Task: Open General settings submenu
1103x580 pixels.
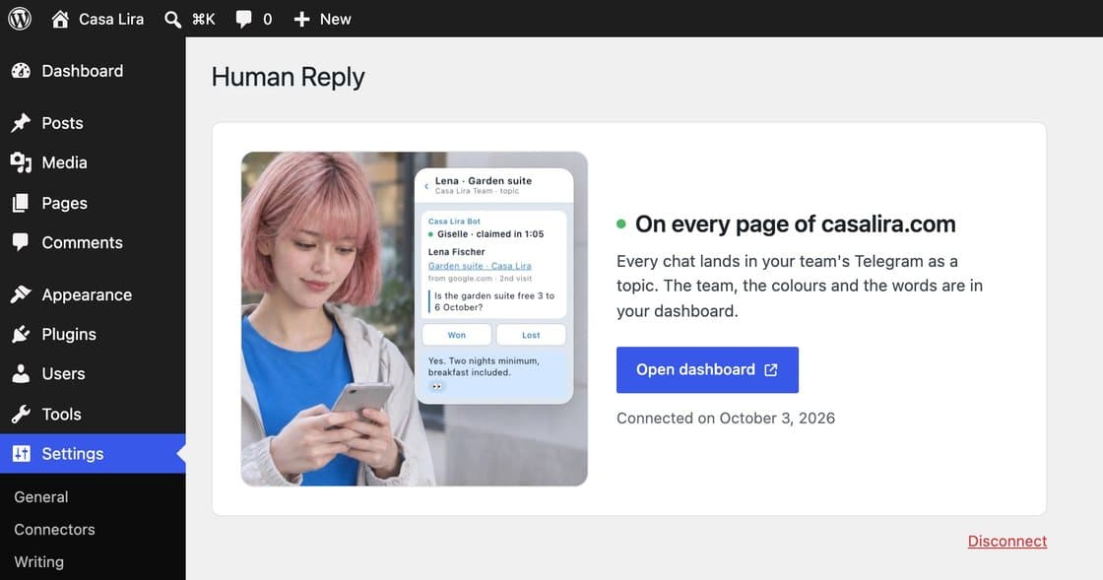Action: click(x=40, y=497)
